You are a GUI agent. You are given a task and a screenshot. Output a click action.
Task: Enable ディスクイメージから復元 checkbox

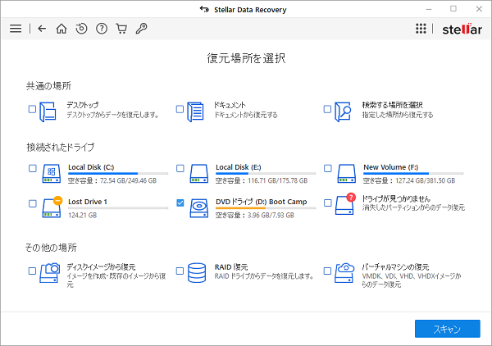pos(32,271)
